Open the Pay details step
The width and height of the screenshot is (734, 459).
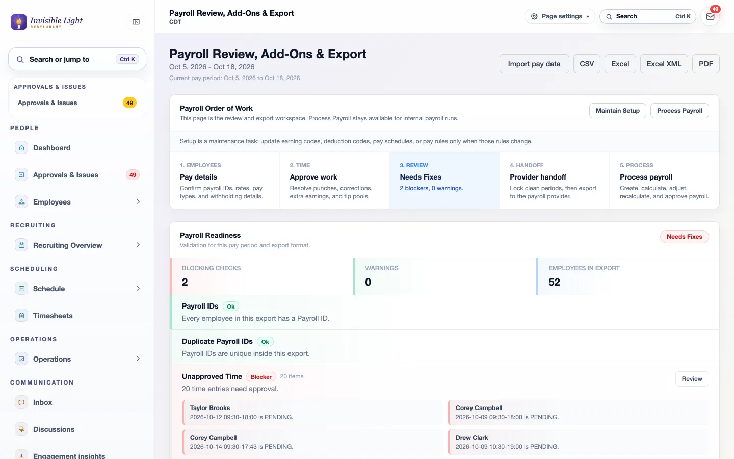click(x=224, y=181)
